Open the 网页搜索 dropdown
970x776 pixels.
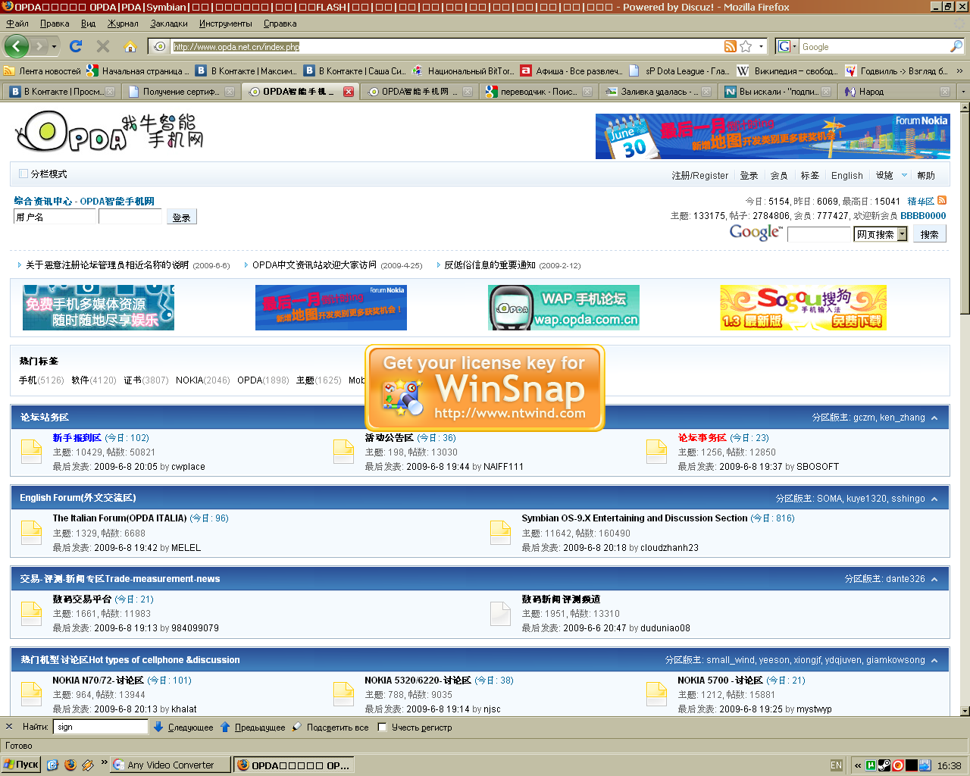pos(902,234)
